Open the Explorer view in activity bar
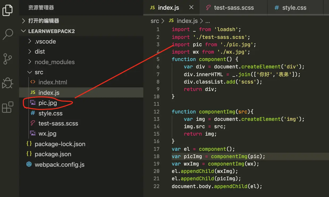The width and height of the screenshot is (329, 197). (x=7, y=10)
